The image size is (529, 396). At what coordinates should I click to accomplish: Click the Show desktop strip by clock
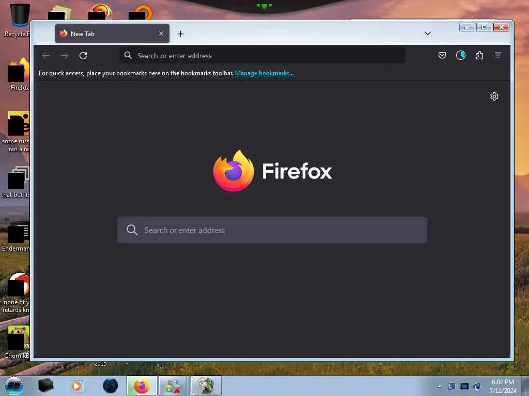[525, 386]
